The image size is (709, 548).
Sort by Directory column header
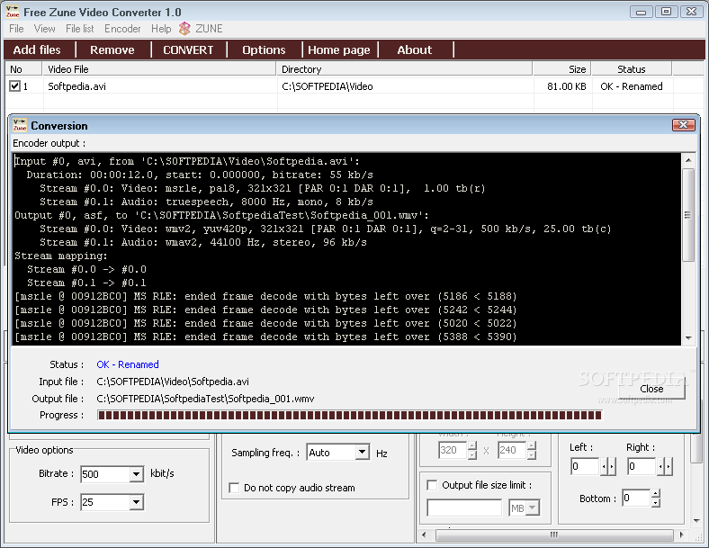point(405,69)
